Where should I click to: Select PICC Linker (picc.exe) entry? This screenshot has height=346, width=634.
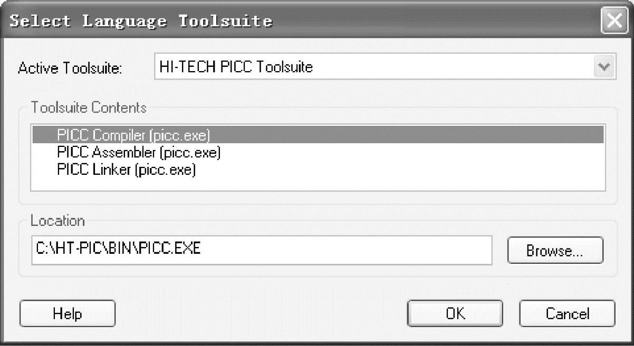click(x=127, y=170)
